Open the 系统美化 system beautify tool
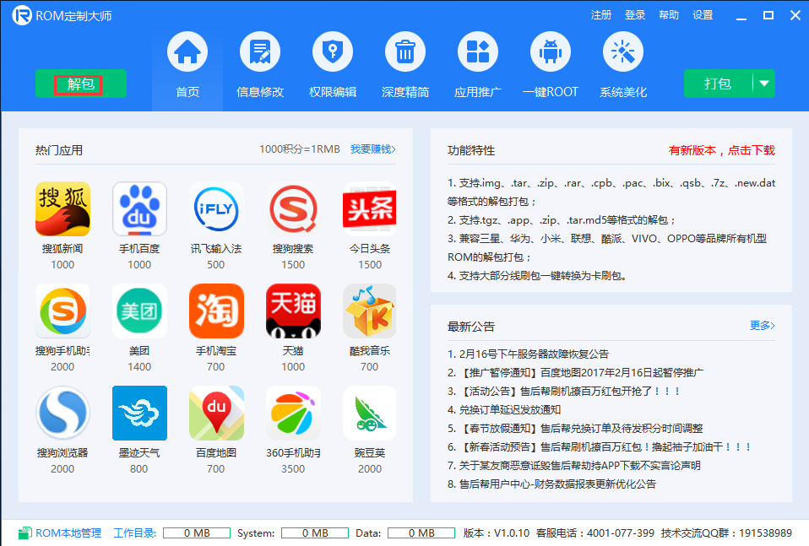809x546 pixels. (x=622, y=65)
